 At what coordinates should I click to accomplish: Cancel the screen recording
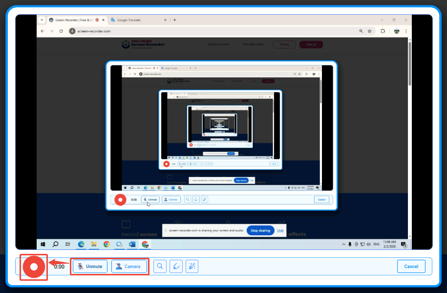[x=411, y=266]
